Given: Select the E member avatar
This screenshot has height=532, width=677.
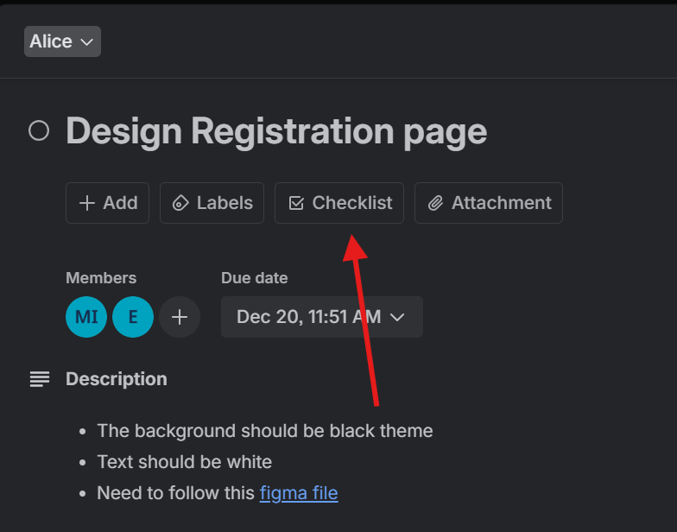Looking at the screenshot, I should (x=133, y=317).
